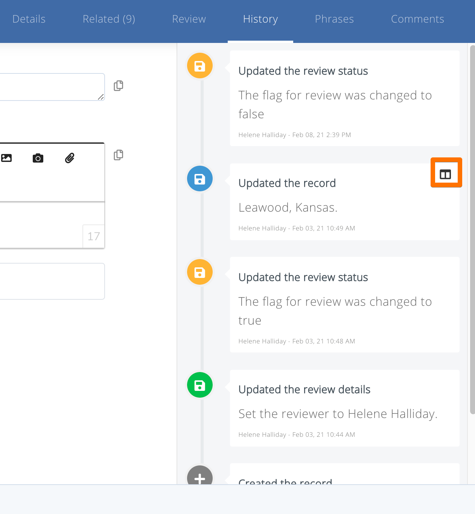Screen dimensions: 475x514
Task: Attach a file with the paperclip icon
Action: pyautogui.click(x=70, y=158)
